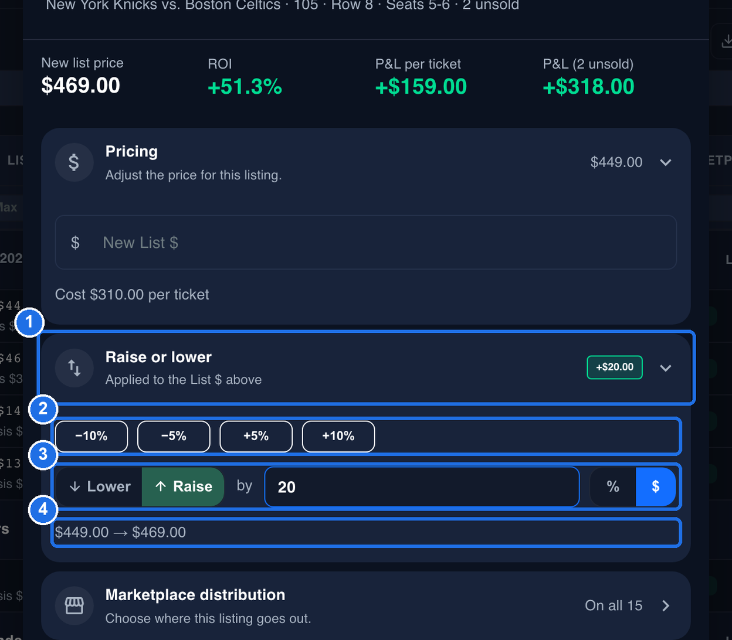Image resolution: width=732 pixels, height=640 pixels.
Task: Apply the +10% quick adjustment
Action: (338, 436)
